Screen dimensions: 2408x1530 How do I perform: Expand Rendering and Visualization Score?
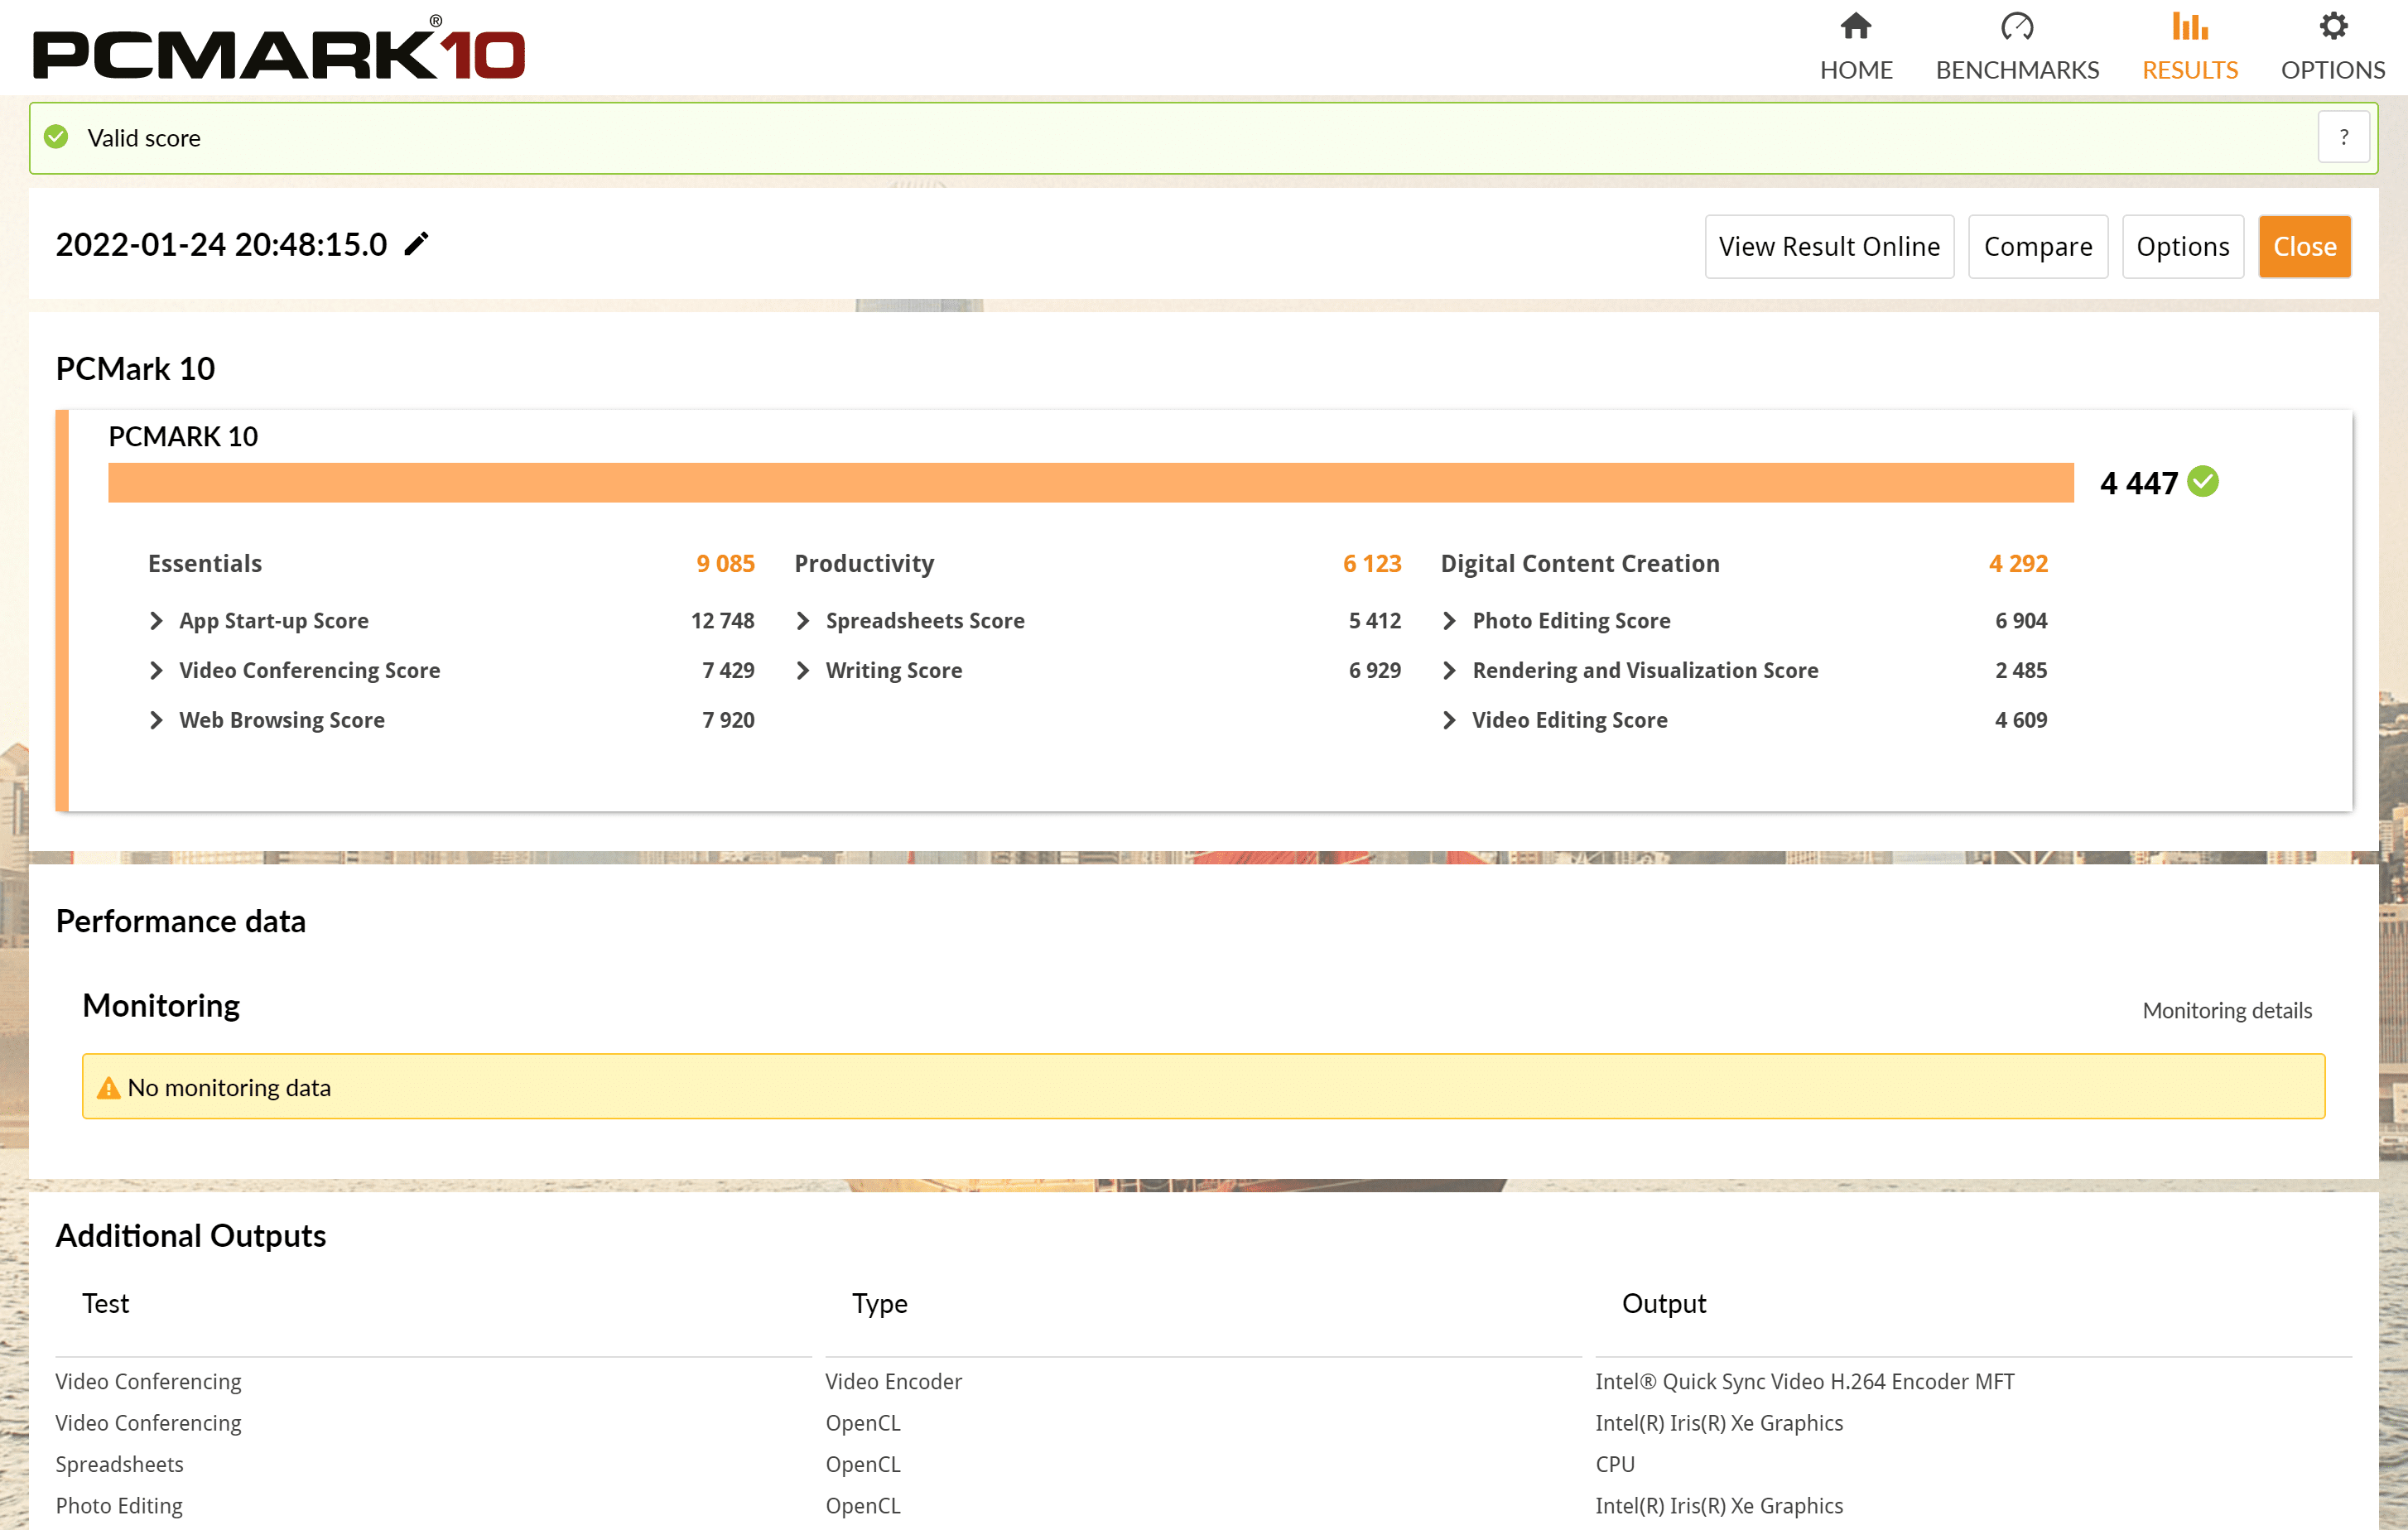(x=1449, y=670)
